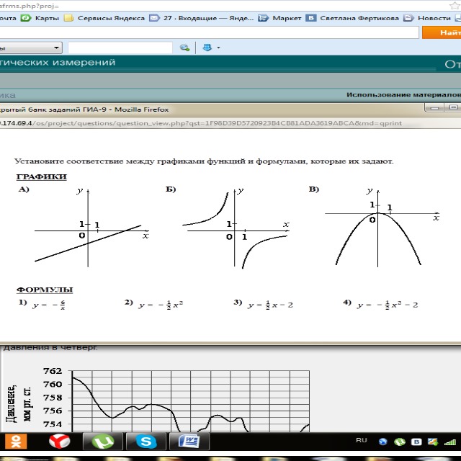Image resolution: width=461 pixels, height=461 pixels.
Task: Click the straight line graph А
Action: (91, 228)
